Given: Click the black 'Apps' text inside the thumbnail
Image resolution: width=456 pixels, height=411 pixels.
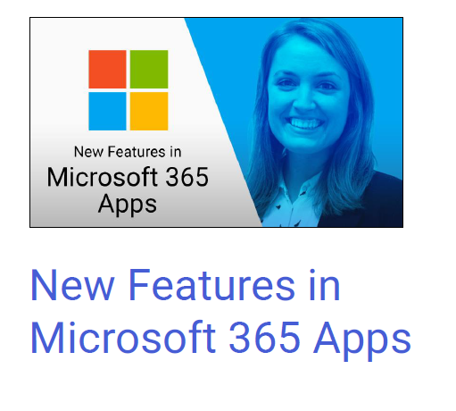Looking at the screenshot, I should coord(128,205).
